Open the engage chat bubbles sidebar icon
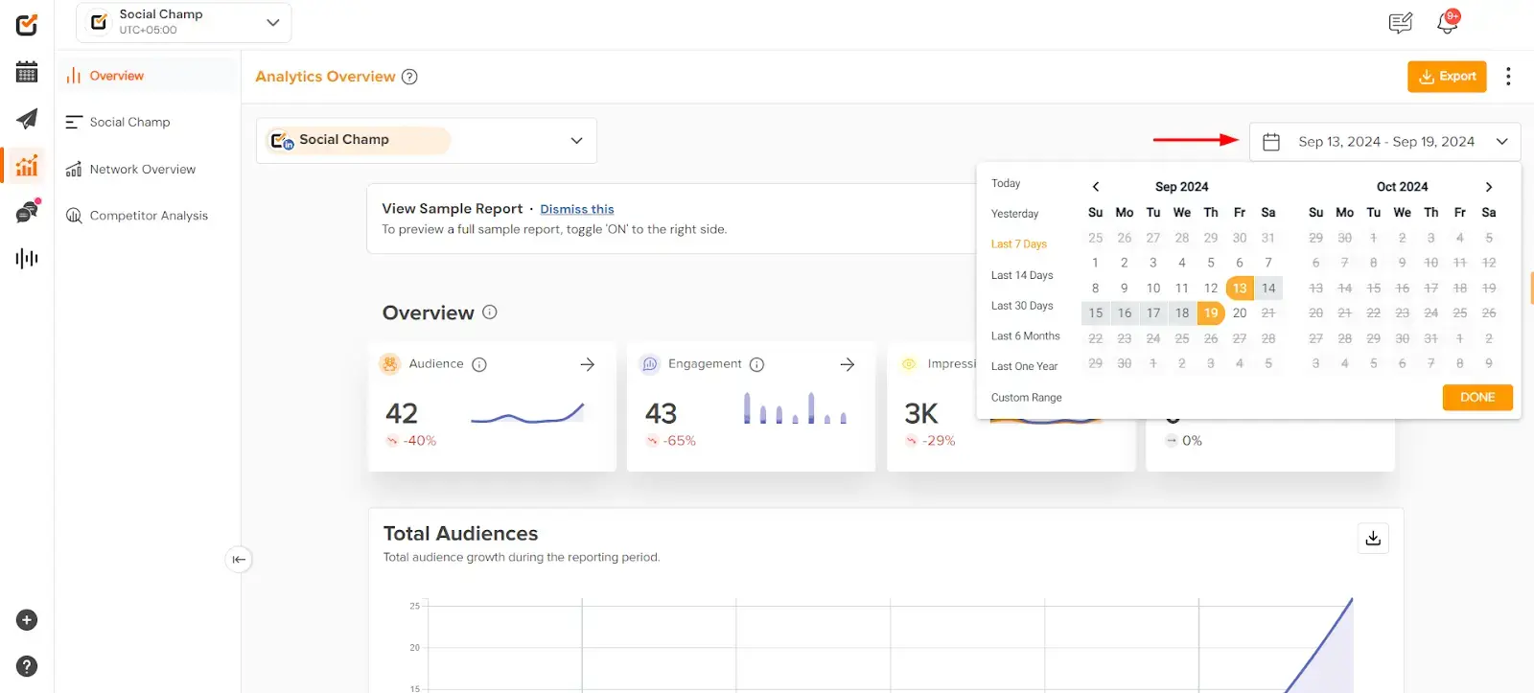1534x693 pixels. click(x=27, y=212)
